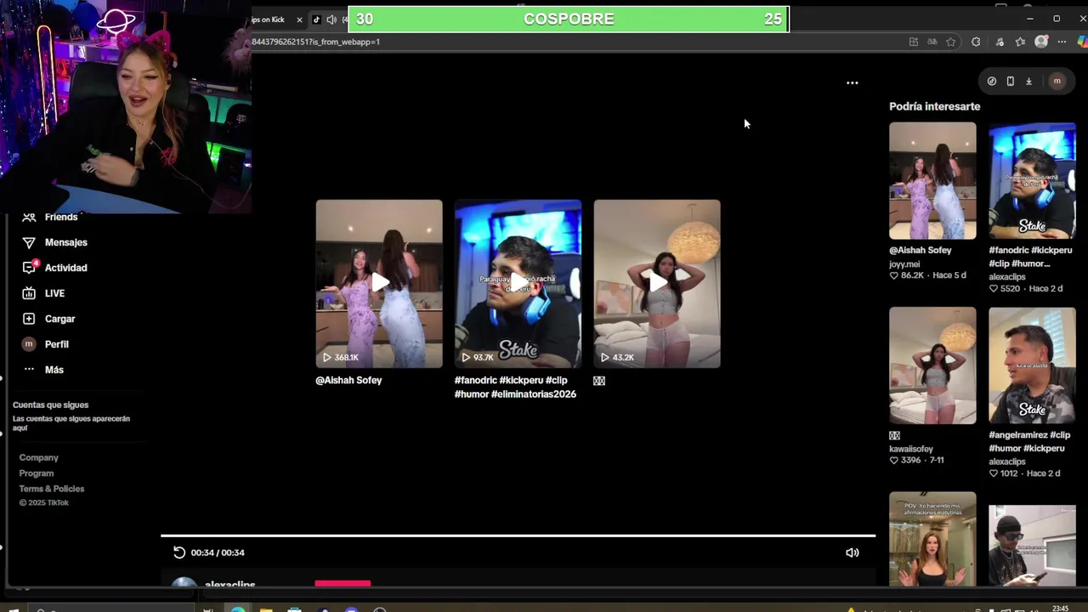1088x612 pixels.
Task: Mute the TikTok tab speaker icon
Action: [331, 20]
